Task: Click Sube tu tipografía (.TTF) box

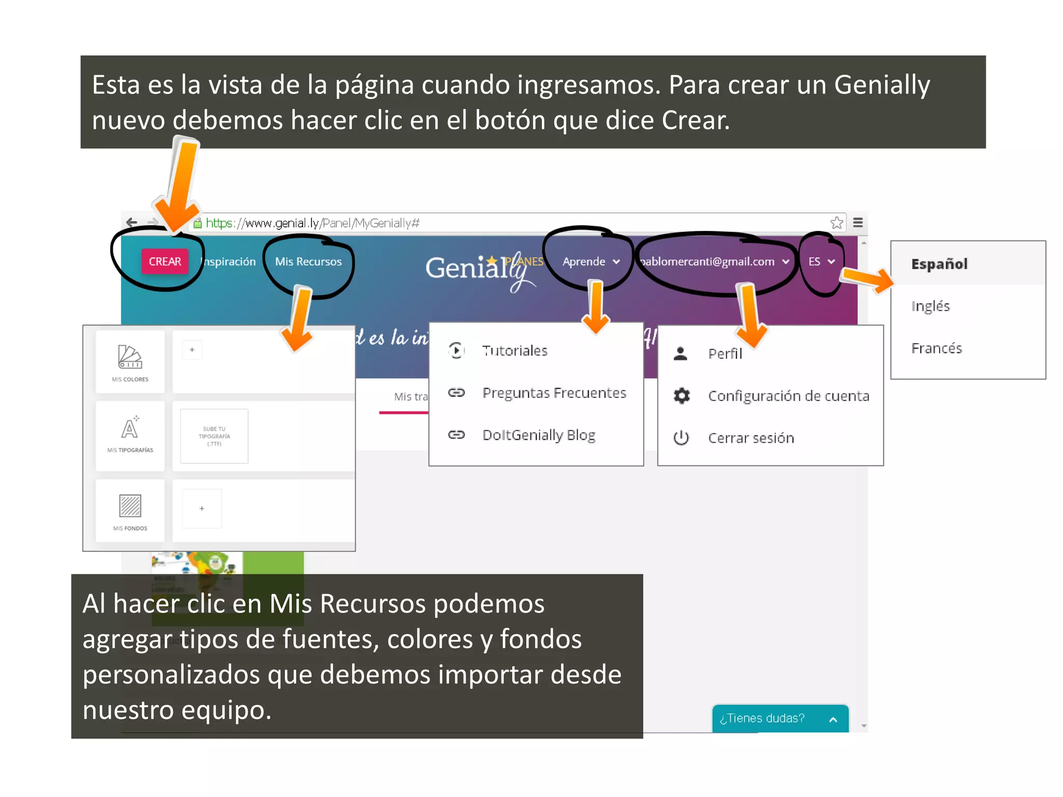Action: coord(214,436)
